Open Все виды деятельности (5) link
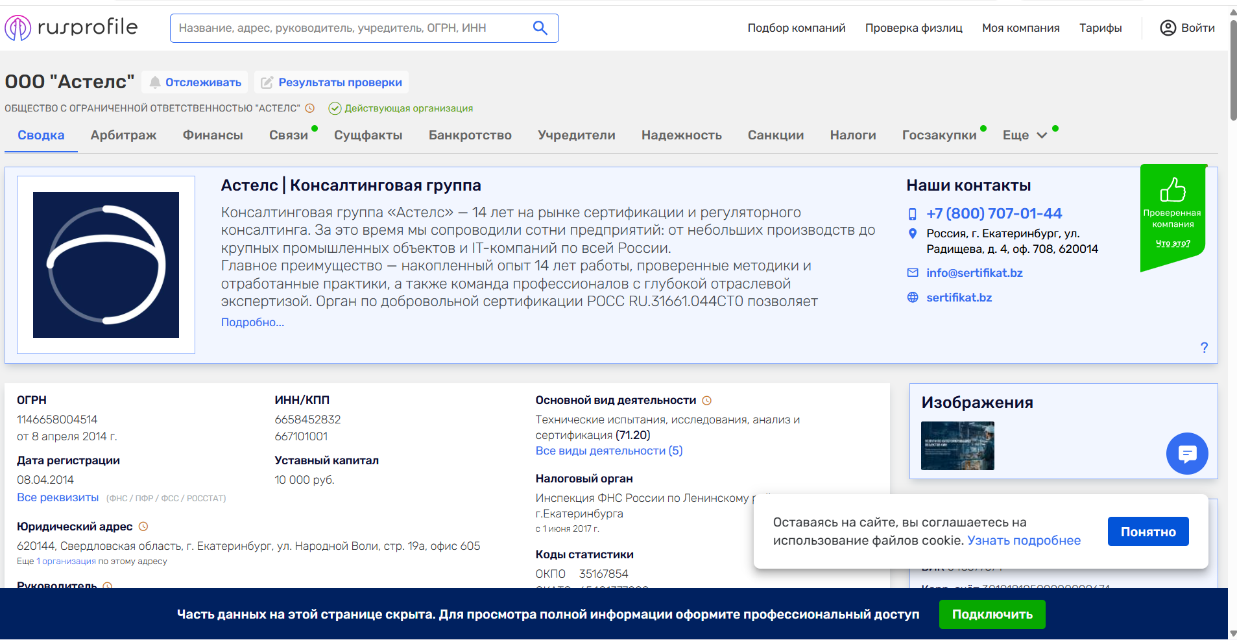 pyautogui.click(x=608, y=451)
